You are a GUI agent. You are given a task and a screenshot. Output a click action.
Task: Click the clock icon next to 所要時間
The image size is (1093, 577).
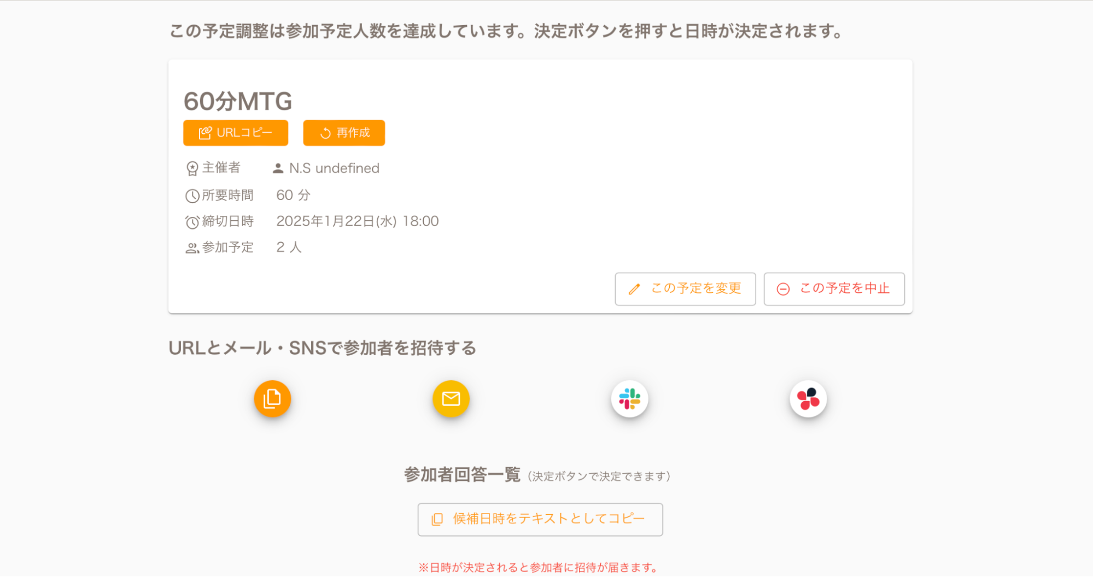(192, 196)
